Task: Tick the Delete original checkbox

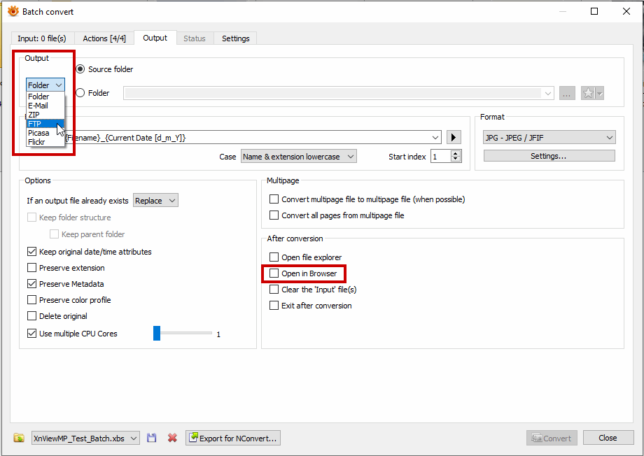Action: point(32,316)
